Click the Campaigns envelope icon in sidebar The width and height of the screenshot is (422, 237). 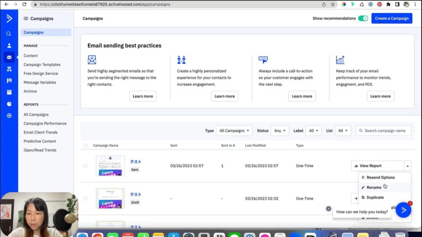click(x=9, y=57)
